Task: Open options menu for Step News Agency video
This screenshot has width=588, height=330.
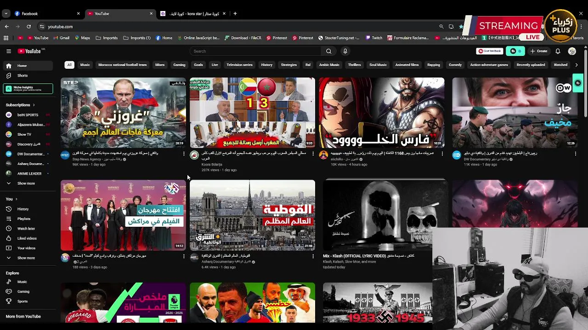Action: coord(184,154)
